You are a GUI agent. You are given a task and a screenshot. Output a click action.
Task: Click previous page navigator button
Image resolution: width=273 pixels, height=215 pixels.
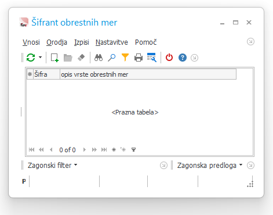(41, 149)
